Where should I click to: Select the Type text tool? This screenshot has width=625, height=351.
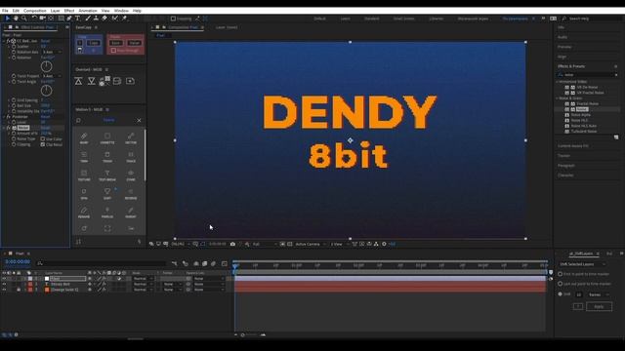coord(78,19)
